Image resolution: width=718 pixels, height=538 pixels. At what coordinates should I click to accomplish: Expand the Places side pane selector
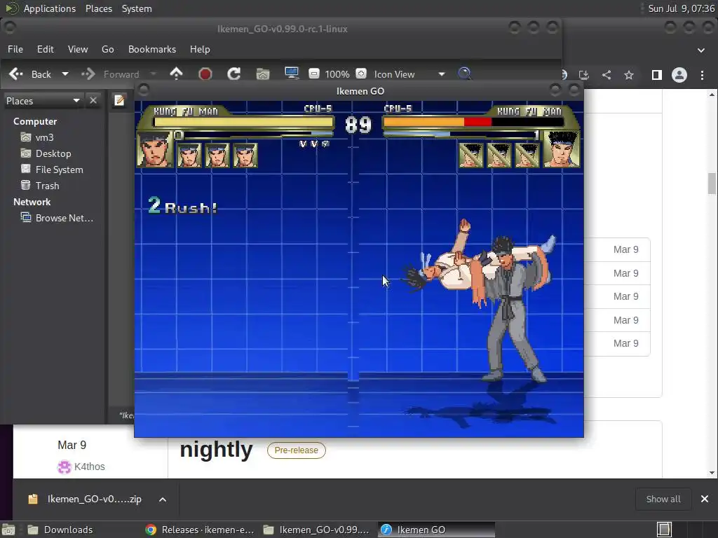[x=43, y=101]
